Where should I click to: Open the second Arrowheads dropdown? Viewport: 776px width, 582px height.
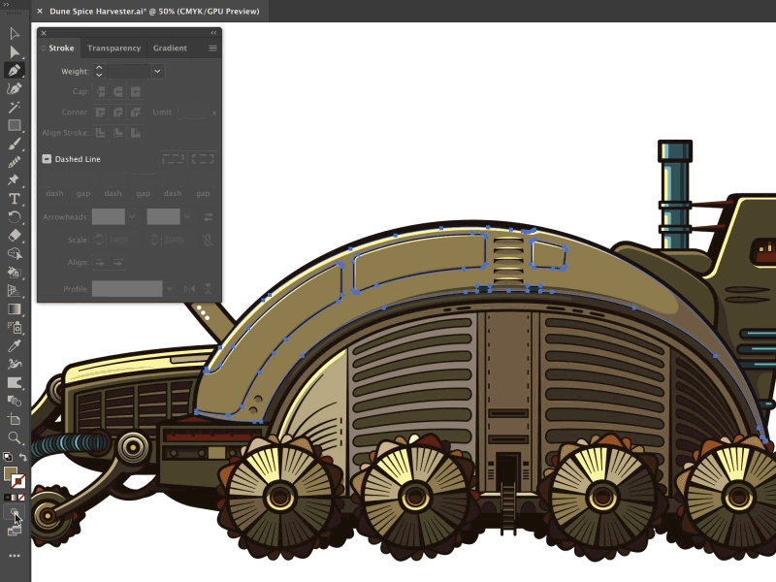tap(187, 216)
